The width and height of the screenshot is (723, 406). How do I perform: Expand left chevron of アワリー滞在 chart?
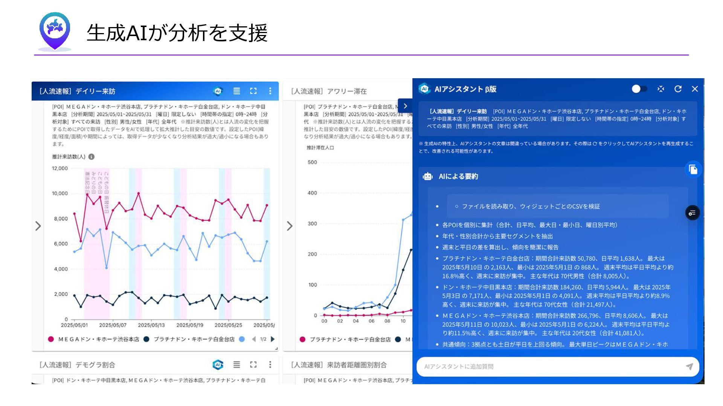(x=290, y=226)
